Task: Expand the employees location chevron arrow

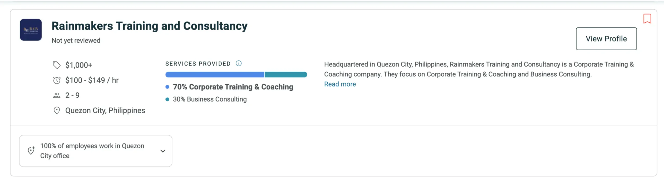Action: point(163,151)
